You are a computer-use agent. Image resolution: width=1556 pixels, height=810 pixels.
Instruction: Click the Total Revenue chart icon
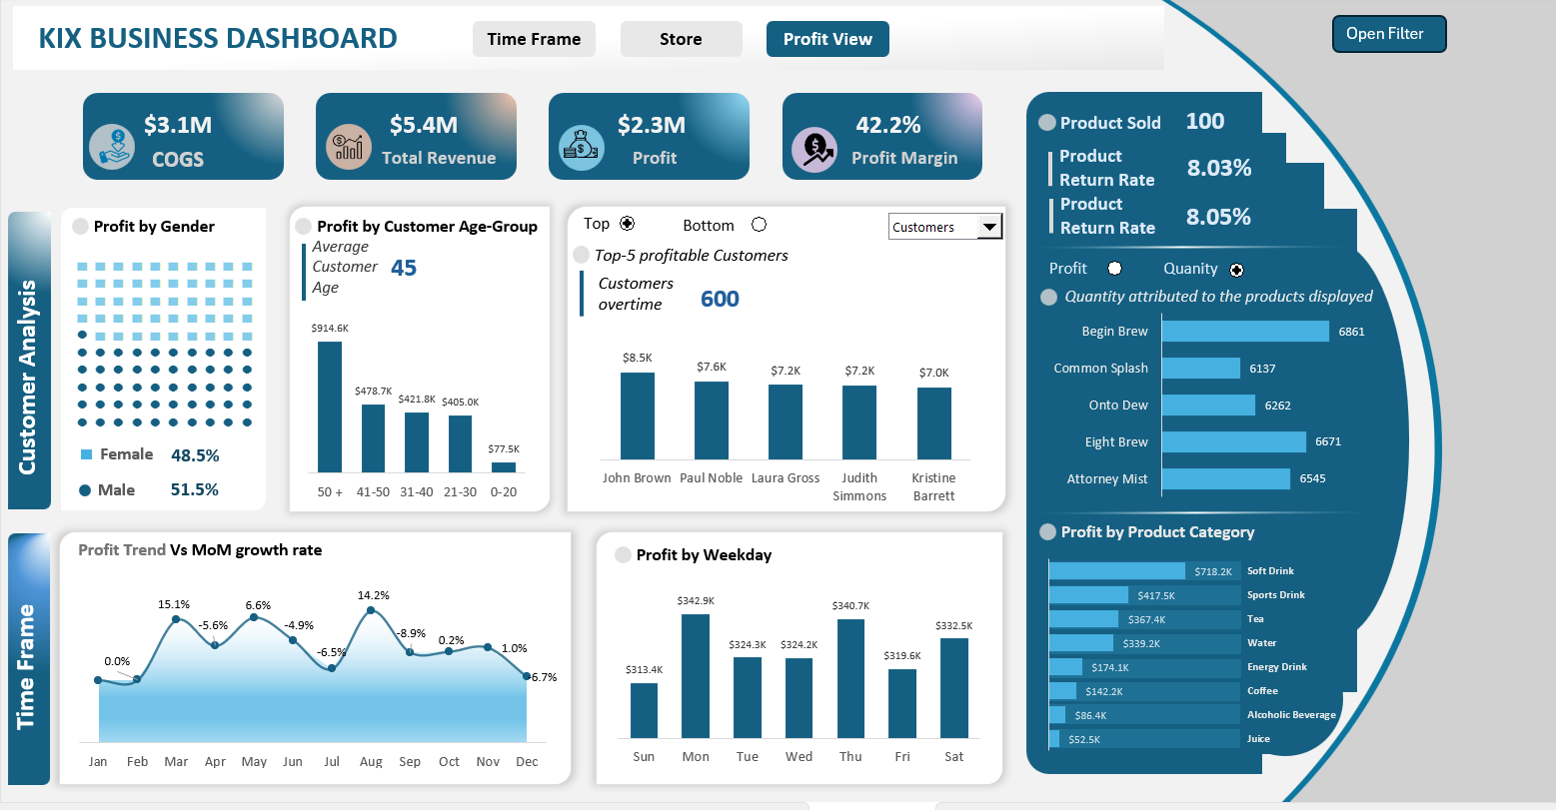coord(349,147)
